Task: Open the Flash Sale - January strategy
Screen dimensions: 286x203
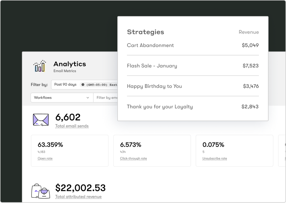Action: (152, 66)
